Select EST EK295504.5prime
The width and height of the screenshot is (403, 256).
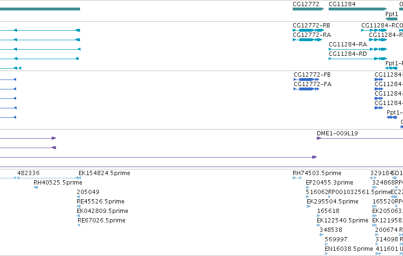click(x=332, y=202)
